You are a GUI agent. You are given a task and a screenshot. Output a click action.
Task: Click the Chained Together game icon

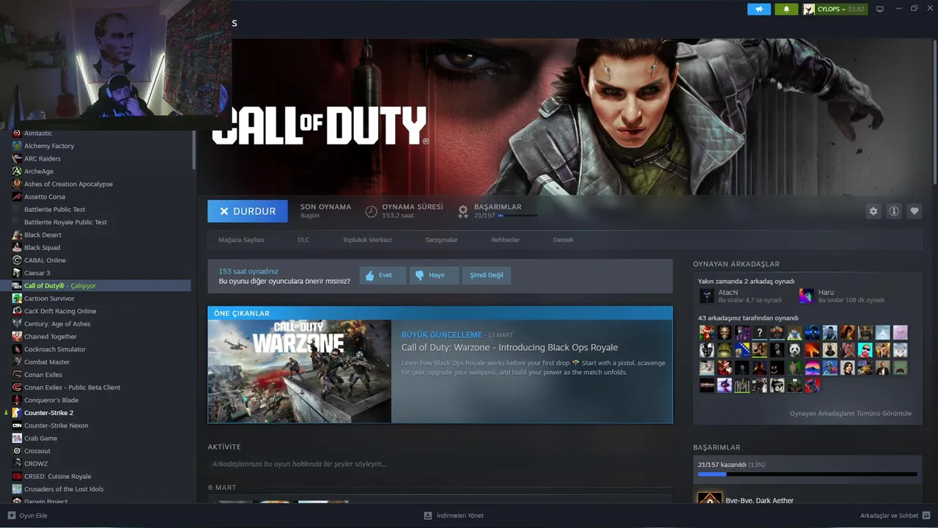17,337
